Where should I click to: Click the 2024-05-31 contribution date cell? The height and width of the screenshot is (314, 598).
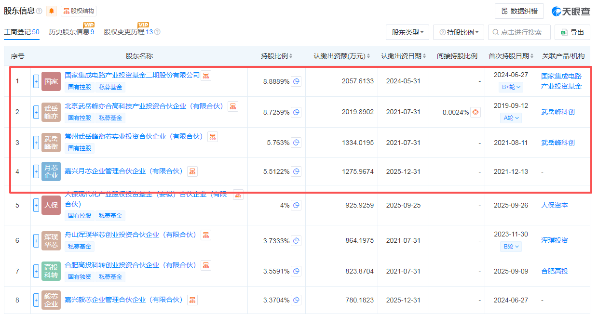point(403,81)
